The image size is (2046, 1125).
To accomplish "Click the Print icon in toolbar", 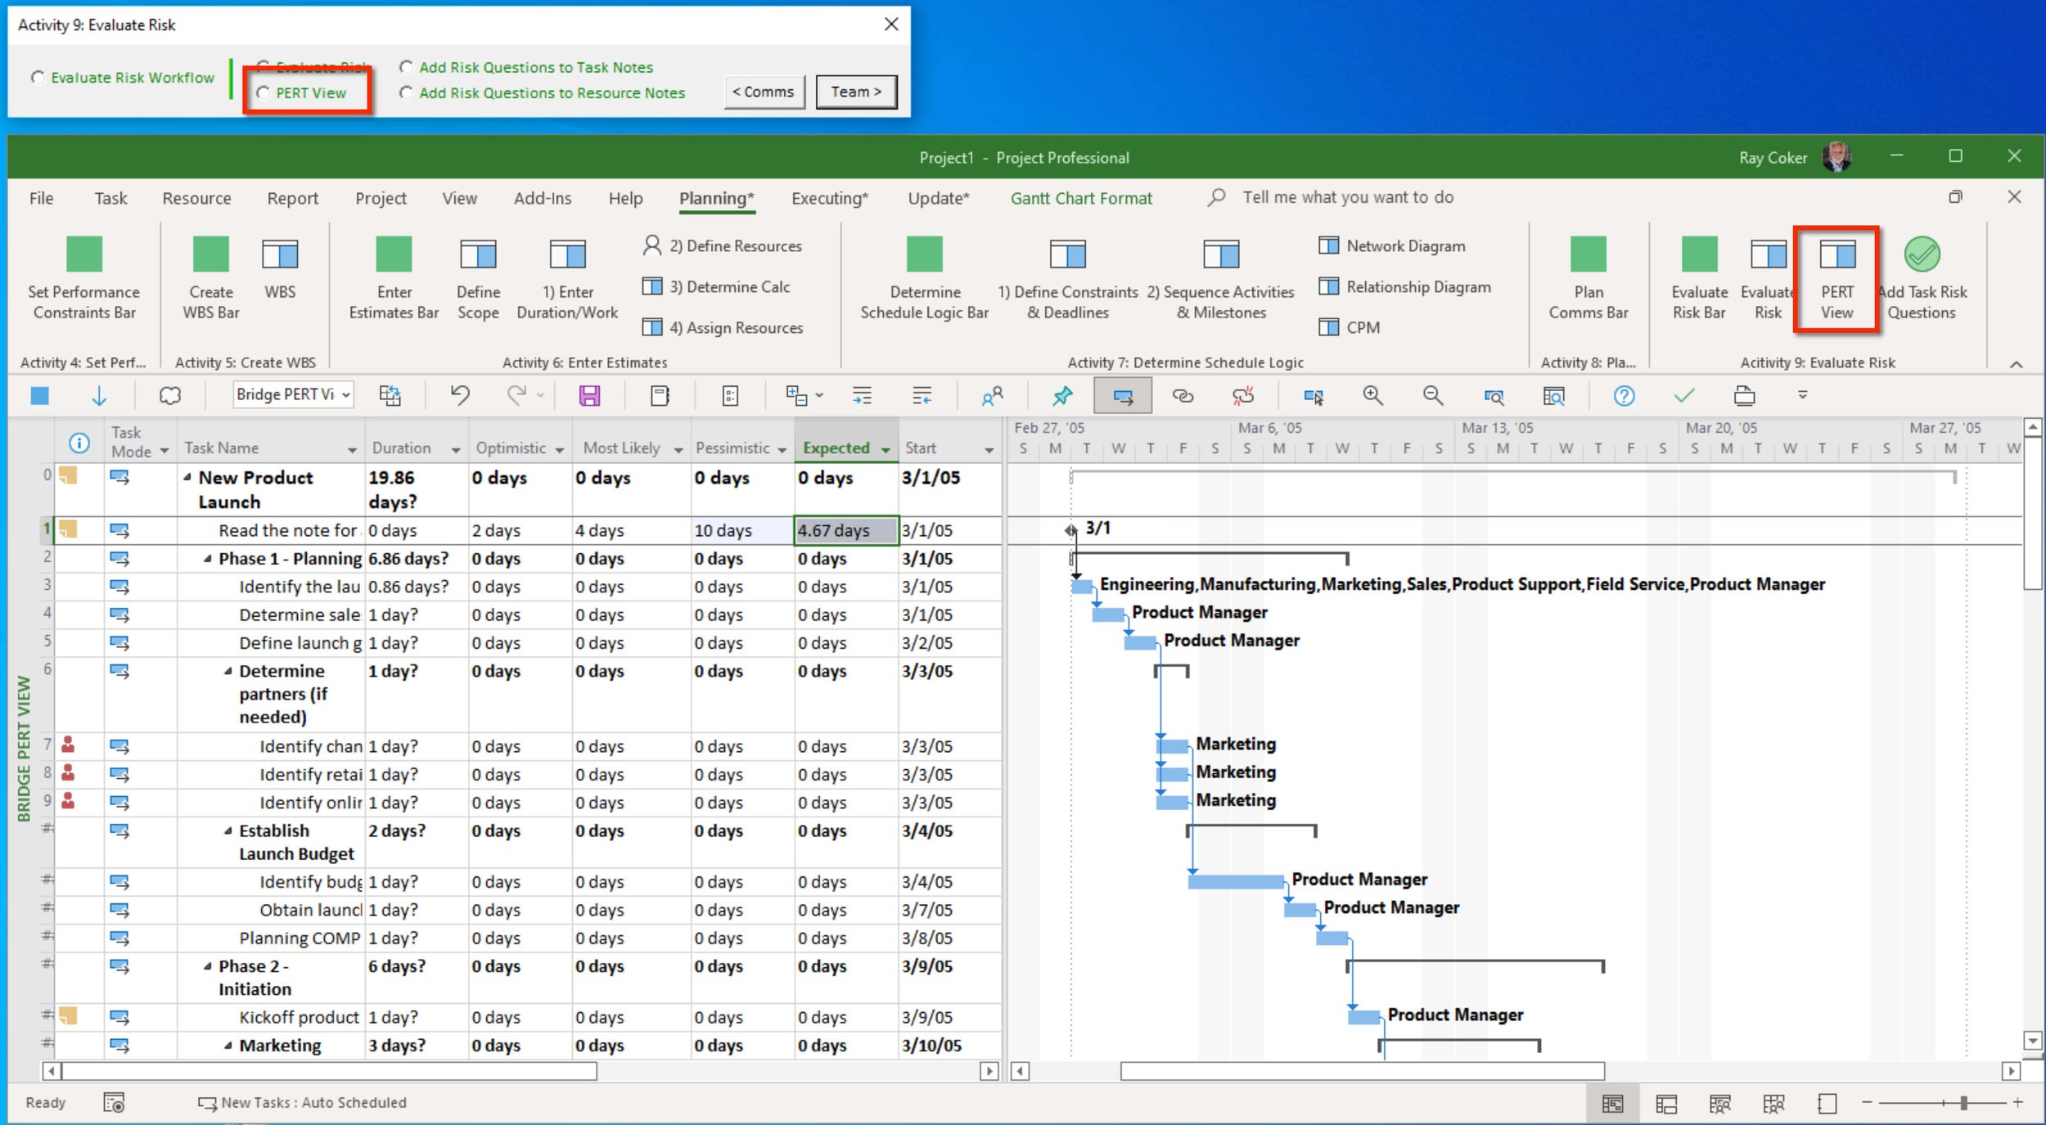I will coord(1744,396).
